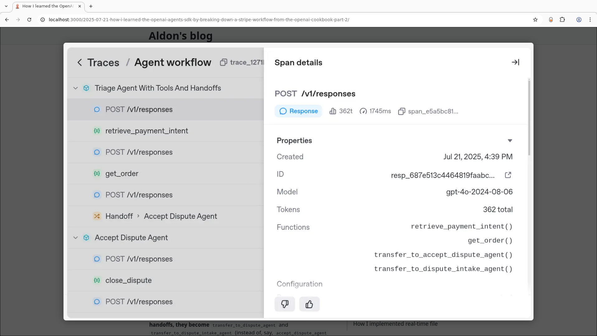597x336 pixels.
Task: Switch to the 'How I learned the OpenAI' tab
Action: [x=47, y=6]
